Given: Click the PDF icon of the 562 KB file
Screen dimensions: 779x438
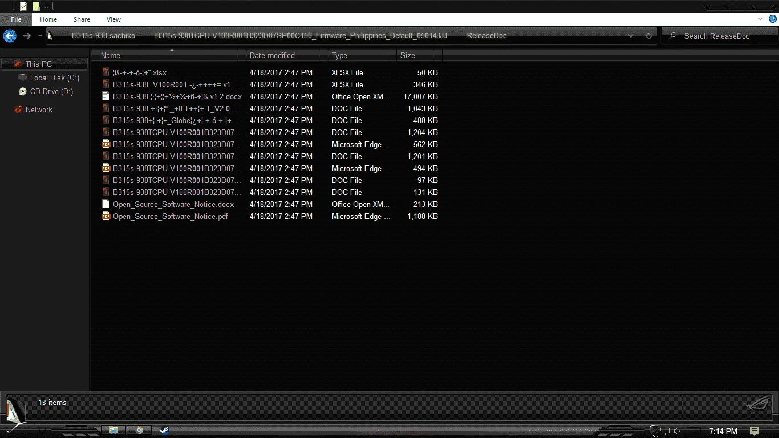Looking at the screenshot, I should point(106,144).
